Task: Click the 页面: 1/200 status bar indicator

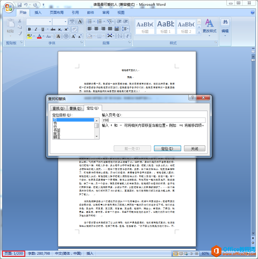Action: pos(14,253)
